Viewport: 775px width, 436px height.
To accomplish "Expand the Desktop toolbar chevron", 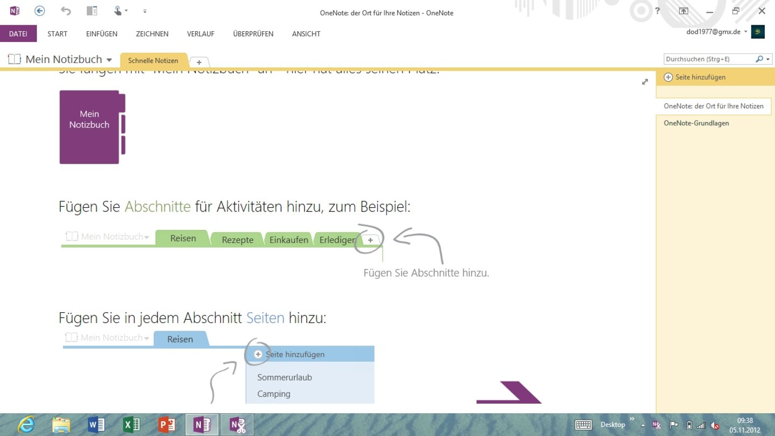I will 632,419.
